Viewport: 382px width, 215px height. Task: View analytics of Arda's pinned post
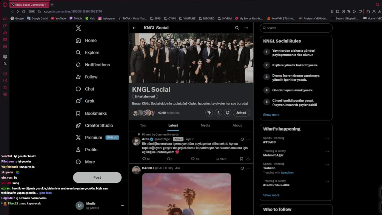point(221,159)
